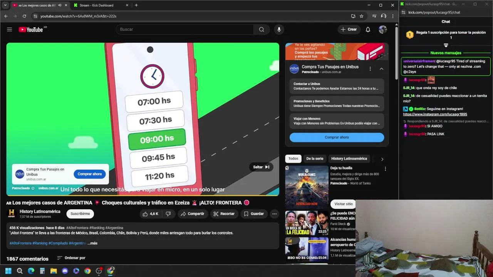This screenshot has width=493, height=277.
Task: Select the De la serie chip
Action: point(315,159)
